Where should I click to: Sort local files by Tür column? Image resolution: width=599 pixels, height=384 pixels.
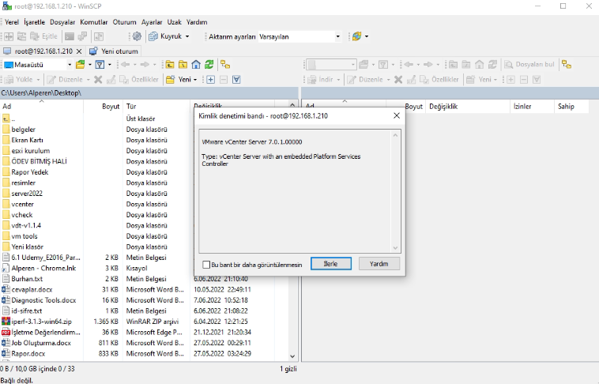coord(156,106)
